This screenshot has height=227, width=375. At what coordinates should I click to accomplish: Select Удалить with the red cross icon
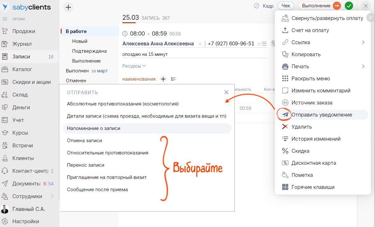302,127
